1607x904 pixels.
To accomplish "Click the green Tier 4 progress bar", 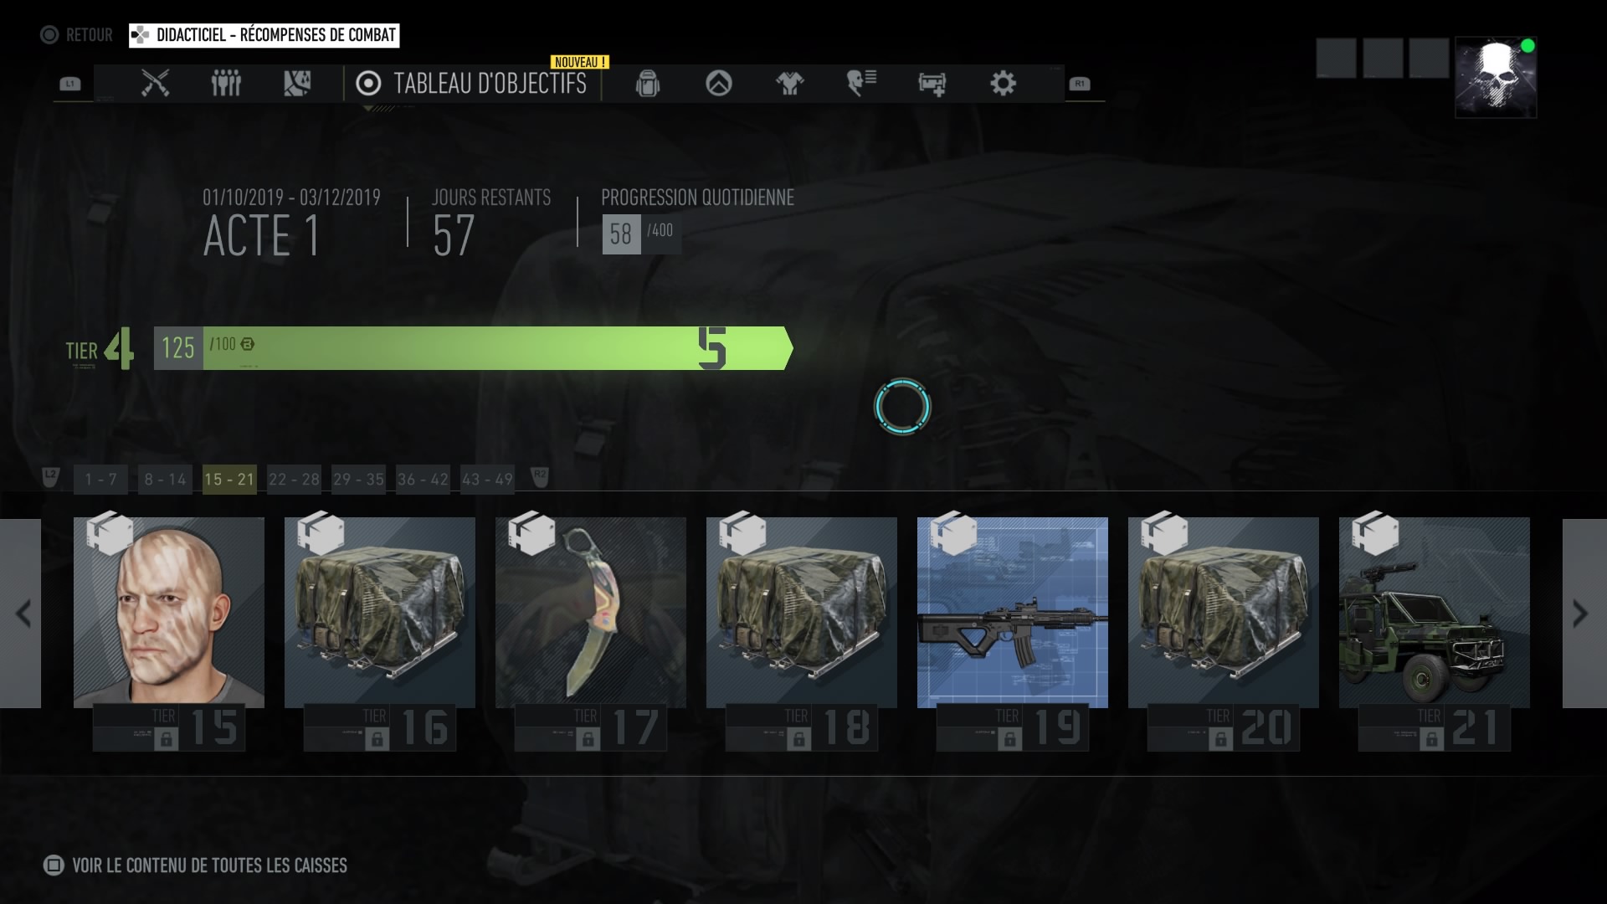I will [473, 348].
